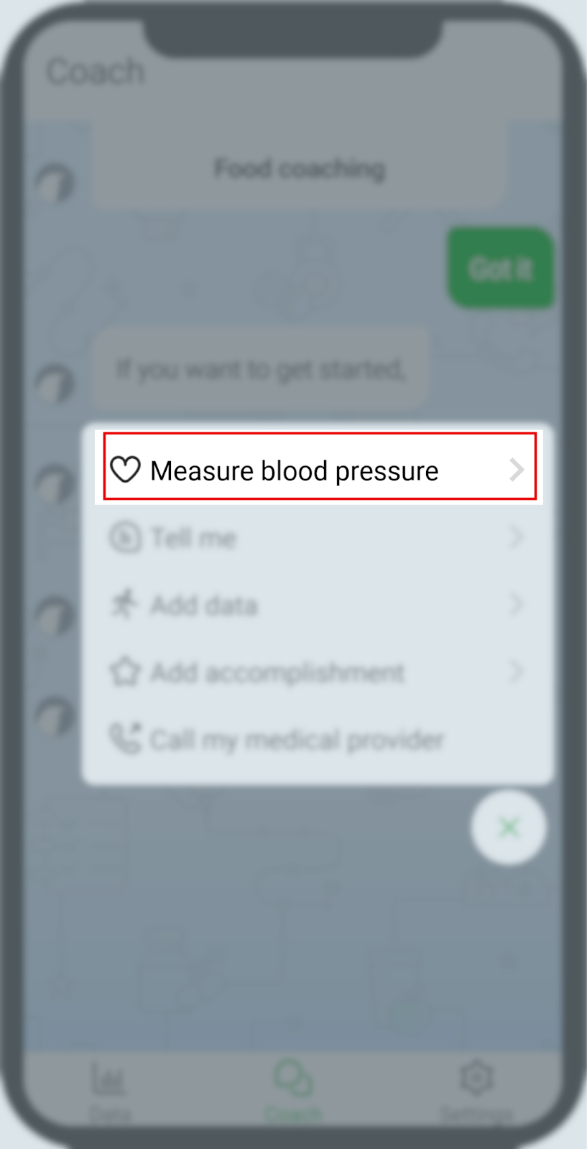Select Add accomplishment from the menu

tap(318, 672)
